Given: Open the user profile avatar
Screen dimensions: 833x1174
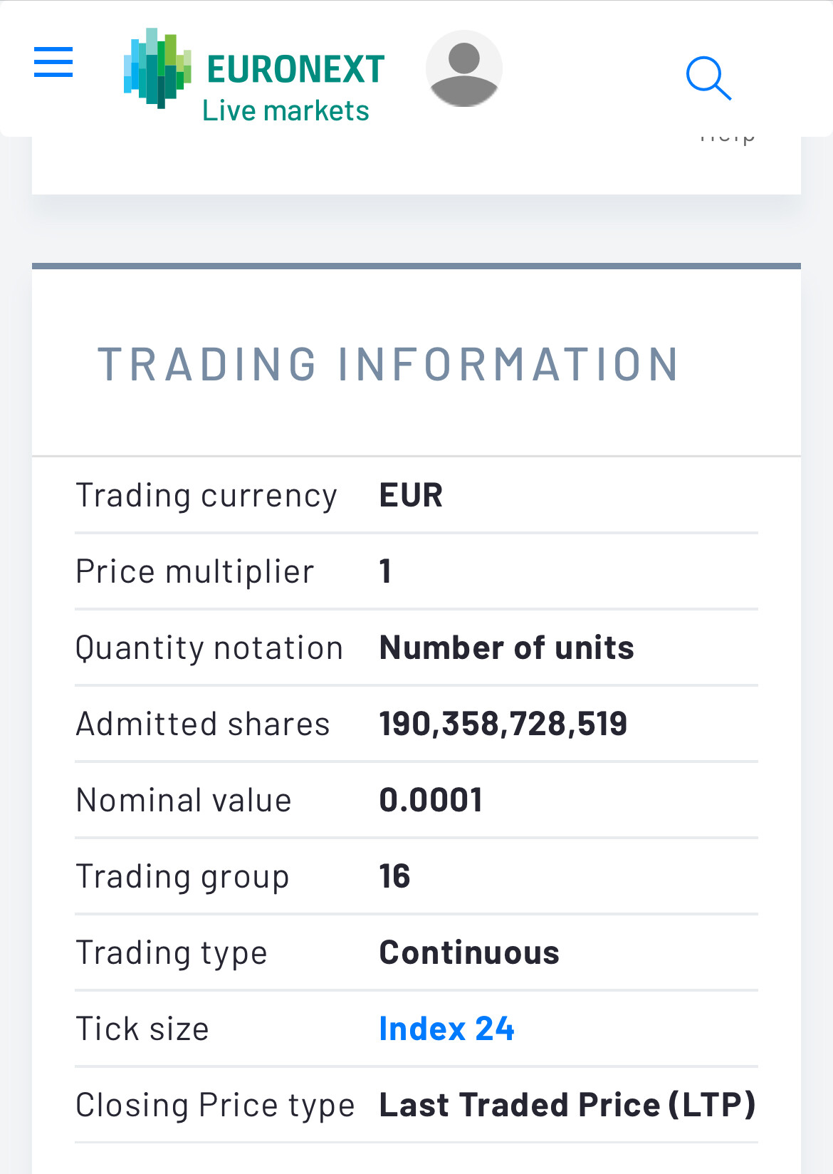Looking at the screenshot, I should [464, 68].
